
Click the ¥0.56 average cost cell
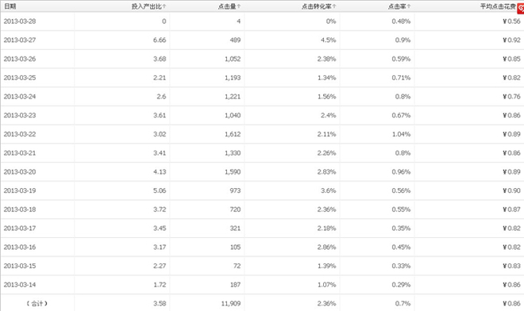tap(511, 21)
